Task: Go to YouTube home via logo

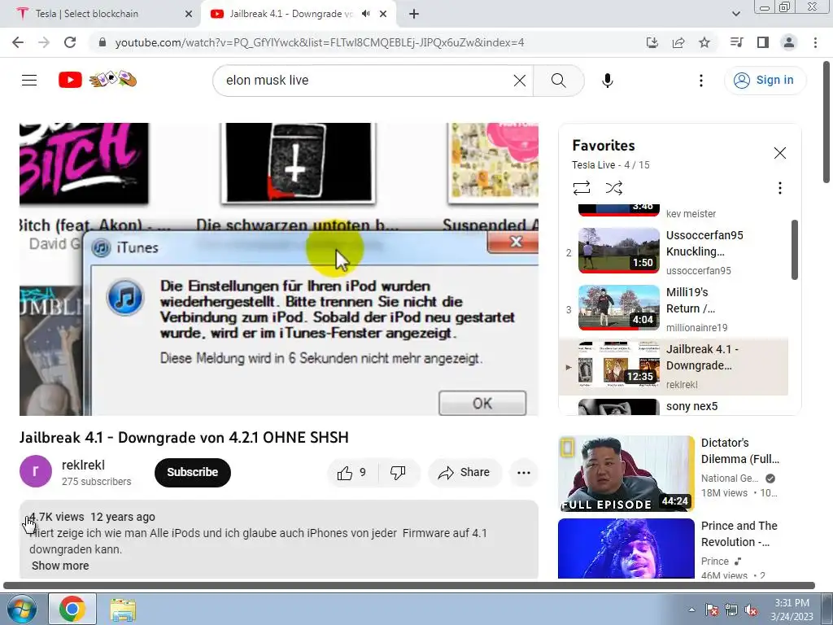Action: pos(70,81)
